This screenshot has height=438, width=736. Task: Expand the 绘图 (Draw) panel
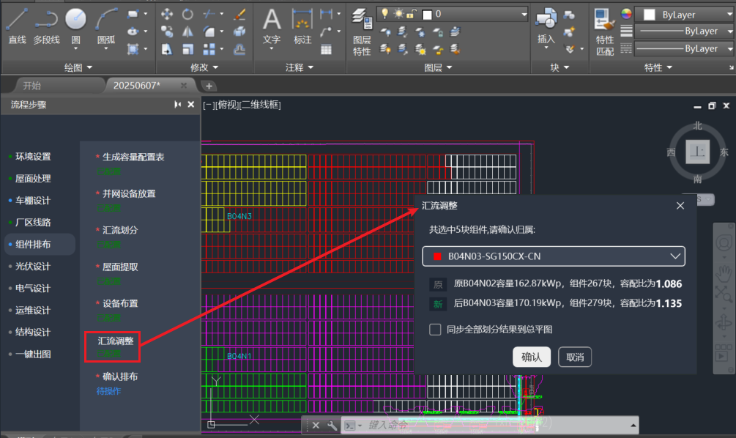tap(78, 67)
